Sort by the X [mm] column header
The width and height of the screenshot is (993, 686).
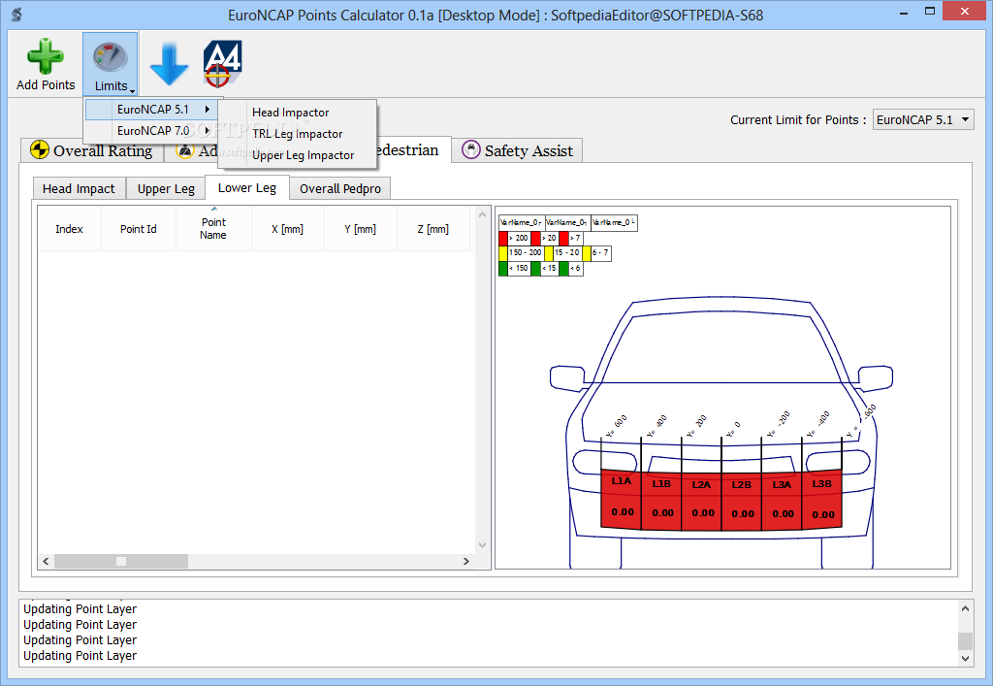point(287,229)
